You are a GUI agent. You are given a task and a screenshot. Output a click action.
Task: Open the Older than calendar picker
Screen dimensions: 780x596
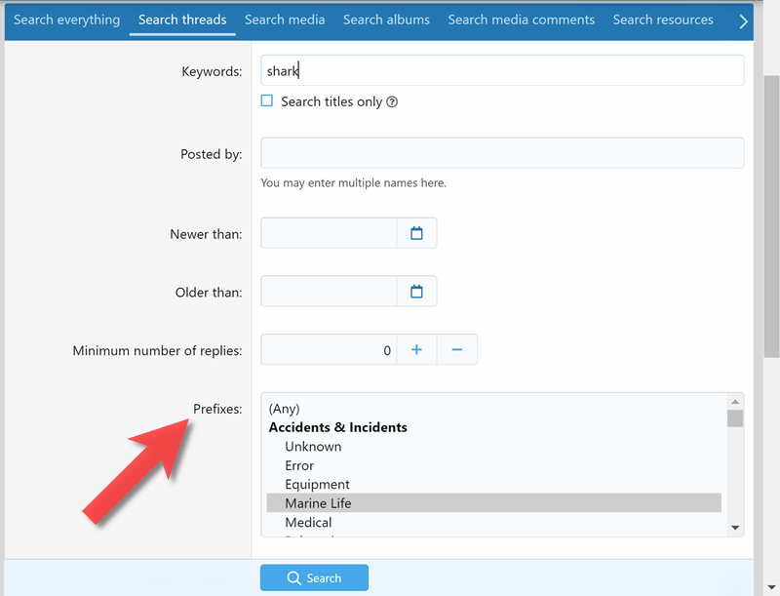[416, 292]
